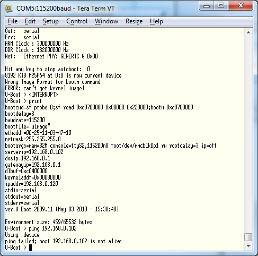The height and width of the screenshot is (256, 258).
Task: Minimize the Tera Term window
Action: coord(207,6)
